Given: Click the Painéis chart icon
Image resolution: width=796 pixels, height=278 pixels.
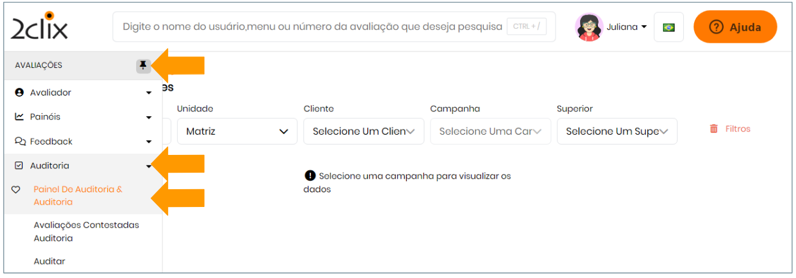Looking at the screenshot, I should pyautogui.click(x=19, y=117).
